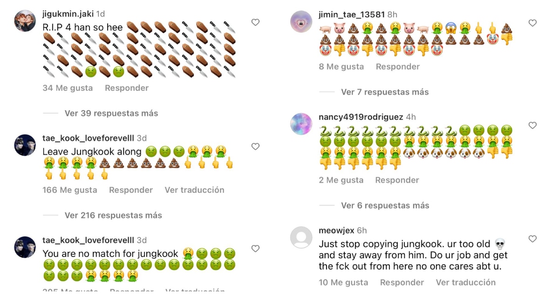Click Responder under meowjex's comment
This screenshot has width=559, height=297.
pos(402,283)
